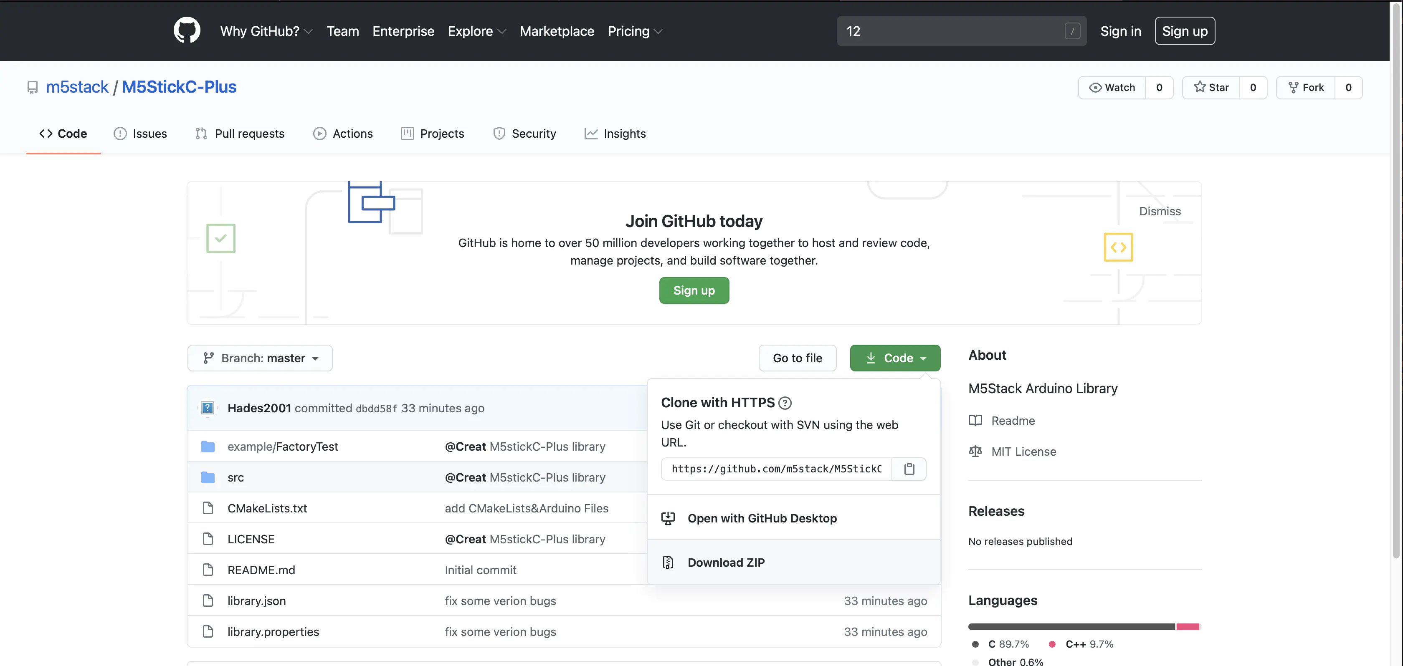Open the library.properties file
1403x666 pixels.
[273, 632]
